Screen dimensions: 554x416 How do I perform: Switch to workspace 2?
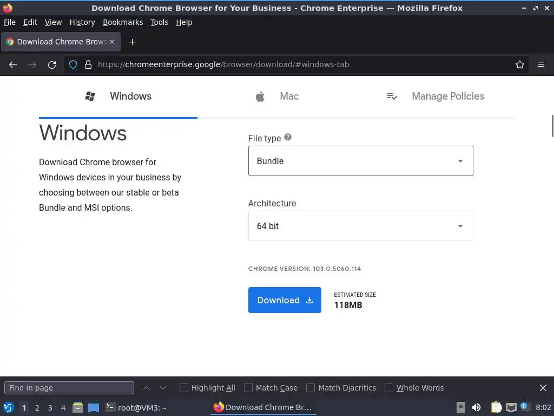coord(37,408)
